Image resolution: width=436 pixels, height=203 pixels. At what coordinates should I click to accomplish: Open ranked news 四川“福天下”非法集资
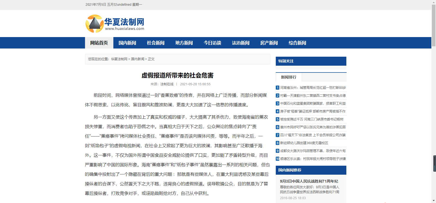pyautogui.click(x=313, y=135)
